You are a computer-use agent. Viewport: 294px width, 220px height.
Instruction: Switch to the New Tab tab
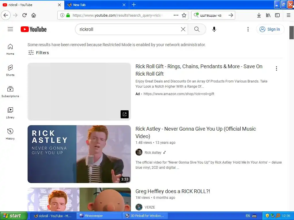(94, 5)
